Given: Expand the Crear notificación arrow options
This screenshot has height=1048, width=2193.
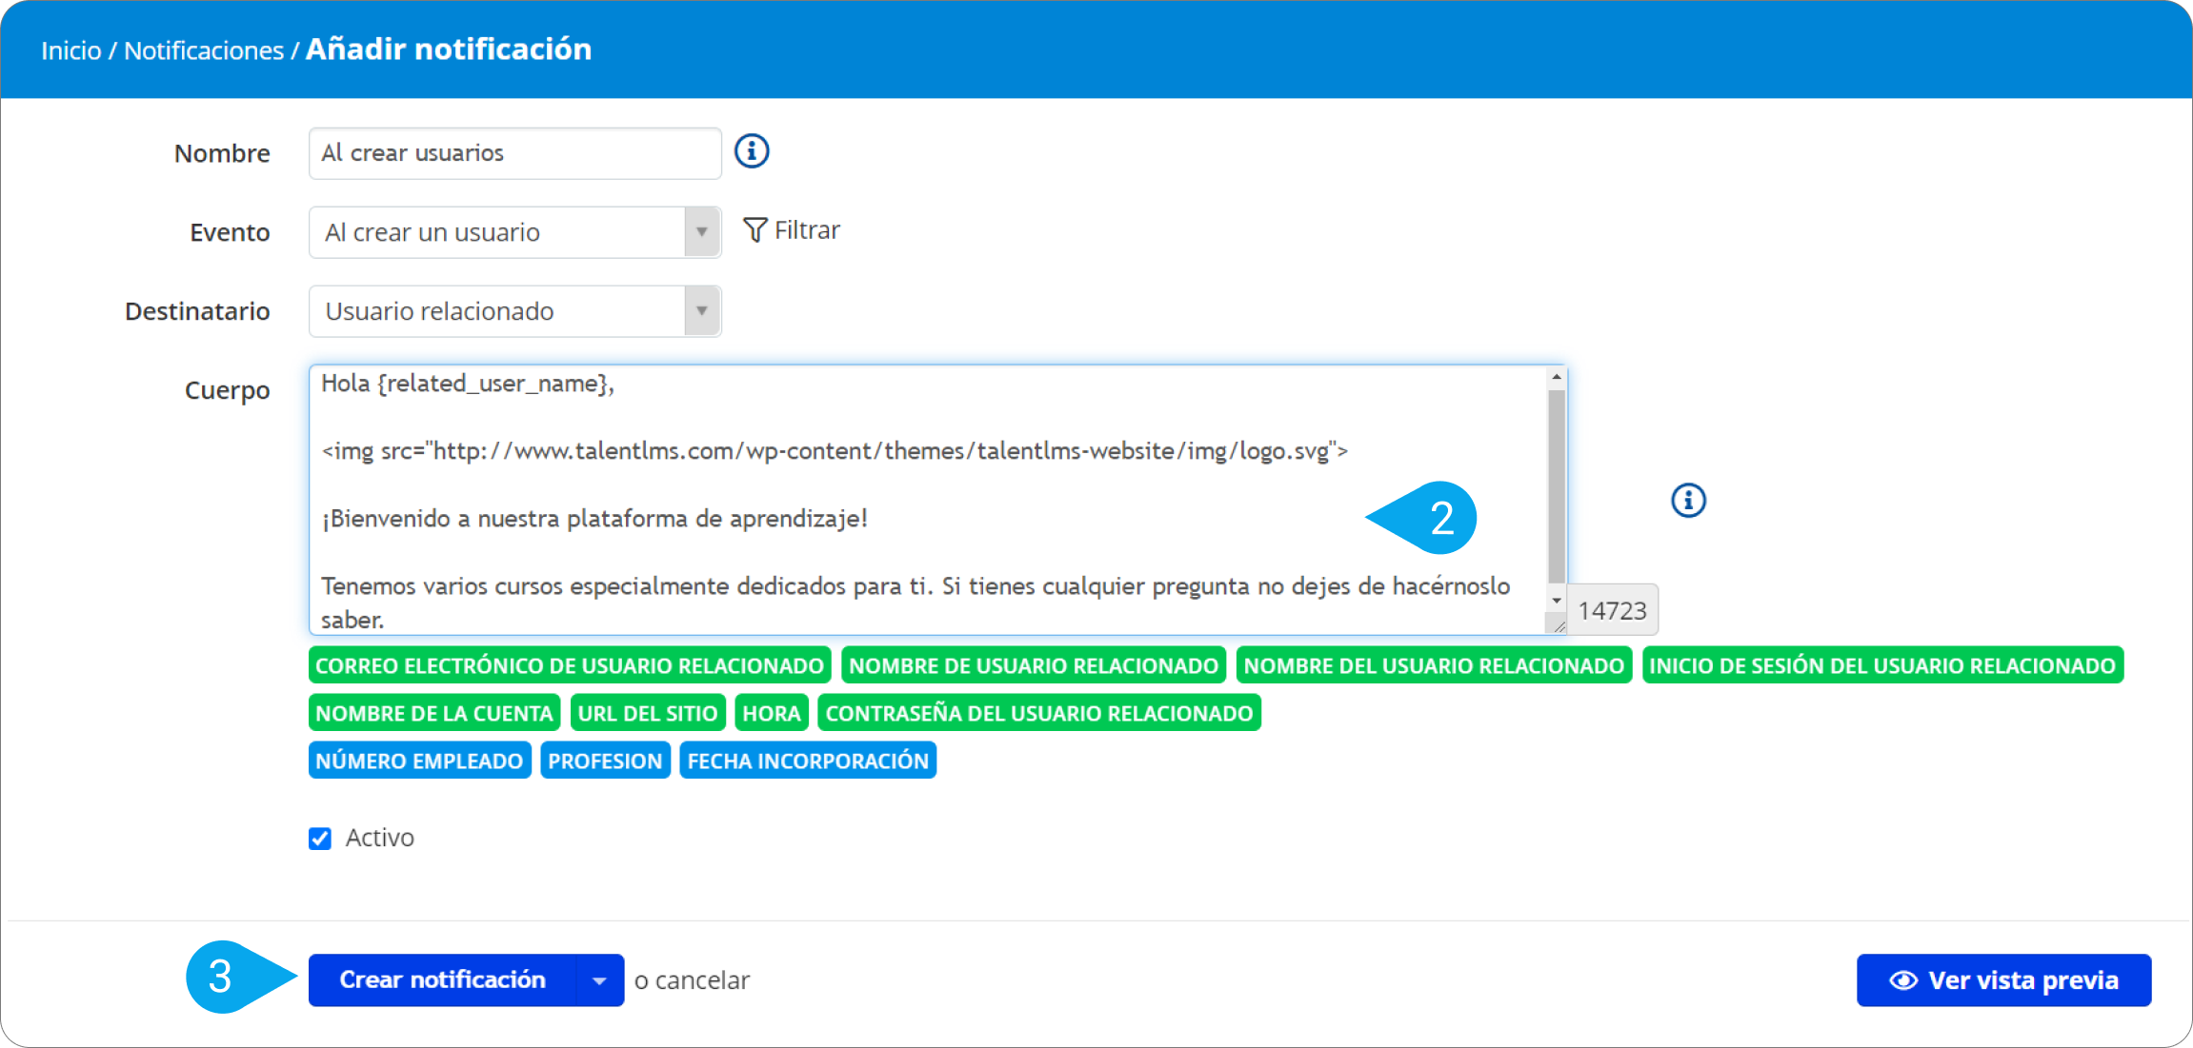Looking at the screenshot, I should tap(599, 980).
